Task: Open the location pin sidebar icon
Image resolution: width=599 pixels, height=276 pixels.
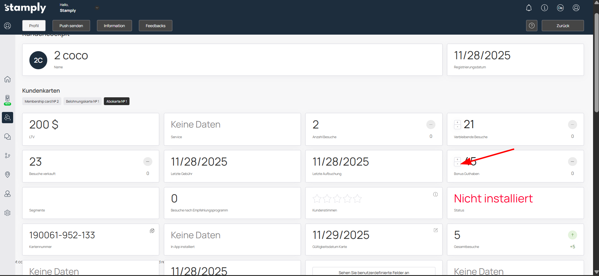Action: pos(8,174)
